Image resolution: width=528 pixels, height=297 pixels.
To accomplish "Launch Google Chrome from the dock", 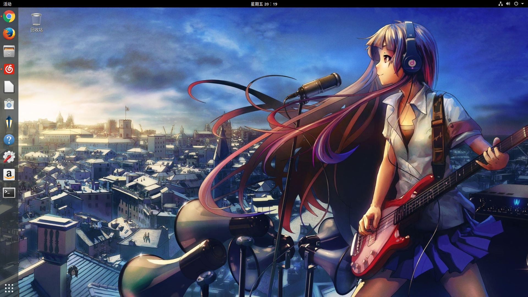I will (x=9, y=16).
